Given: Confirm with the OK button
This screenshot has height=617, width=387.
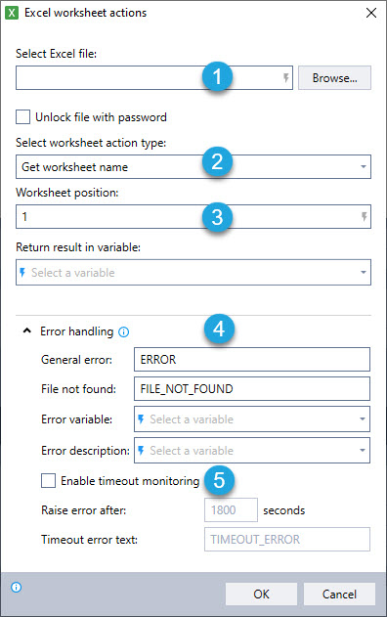Looking at the screenshot, I should [x=261, y=594].
